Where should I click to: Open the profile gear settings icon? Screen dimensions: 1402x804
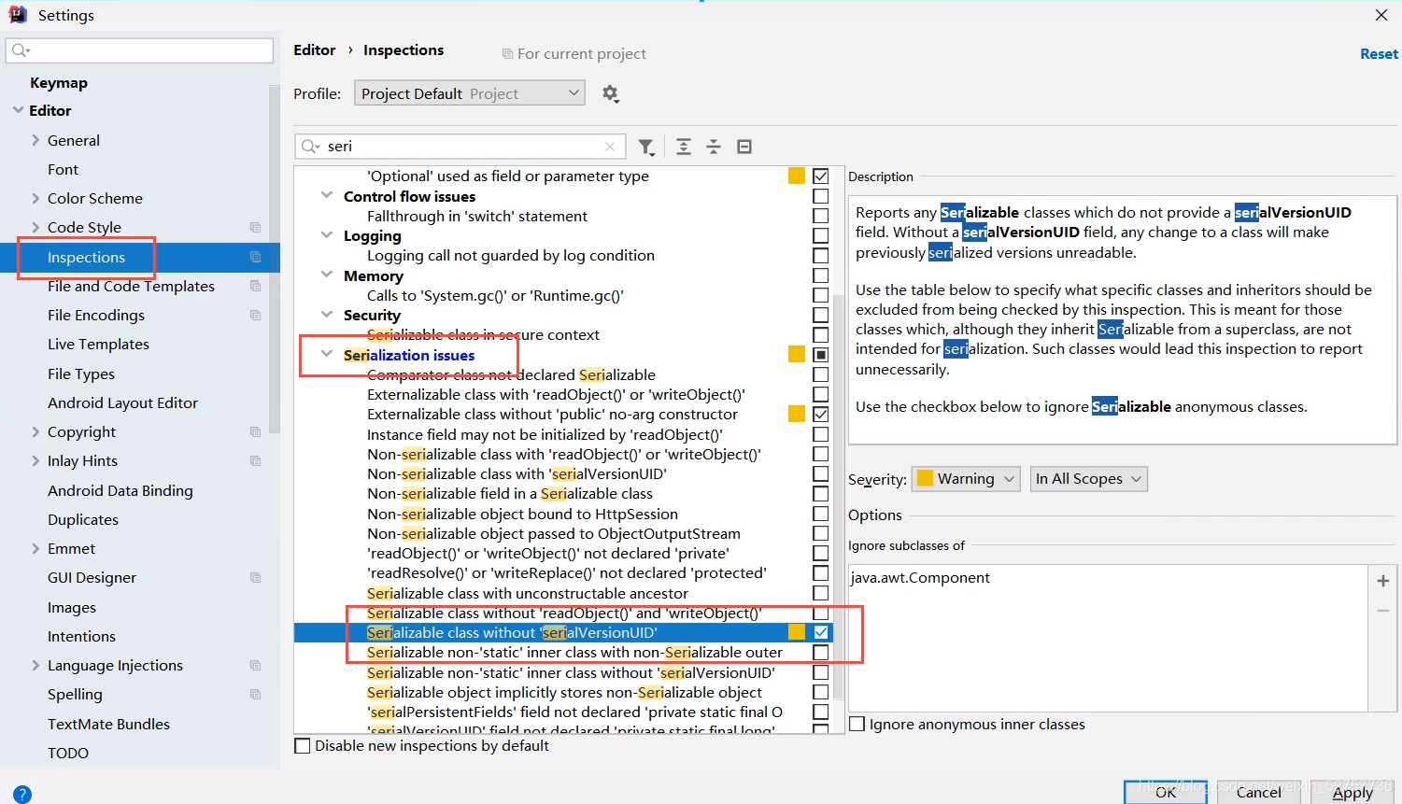pos(611,93)
